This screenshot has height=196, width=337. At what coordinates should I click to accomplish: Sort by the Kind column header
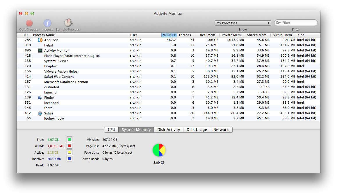(x=308, y=35)
